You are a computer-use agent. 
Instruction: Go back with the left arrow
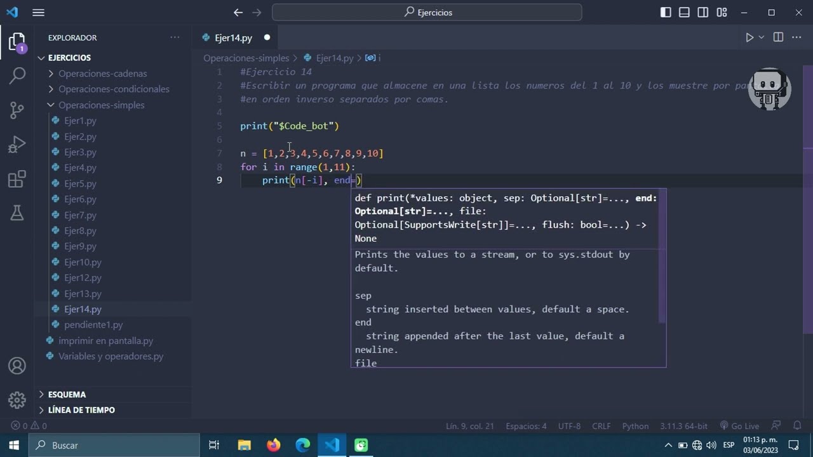pos(238,12)
